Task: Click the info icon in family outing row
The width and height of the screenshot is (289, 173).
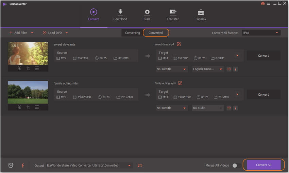Action: pos(235,108)
